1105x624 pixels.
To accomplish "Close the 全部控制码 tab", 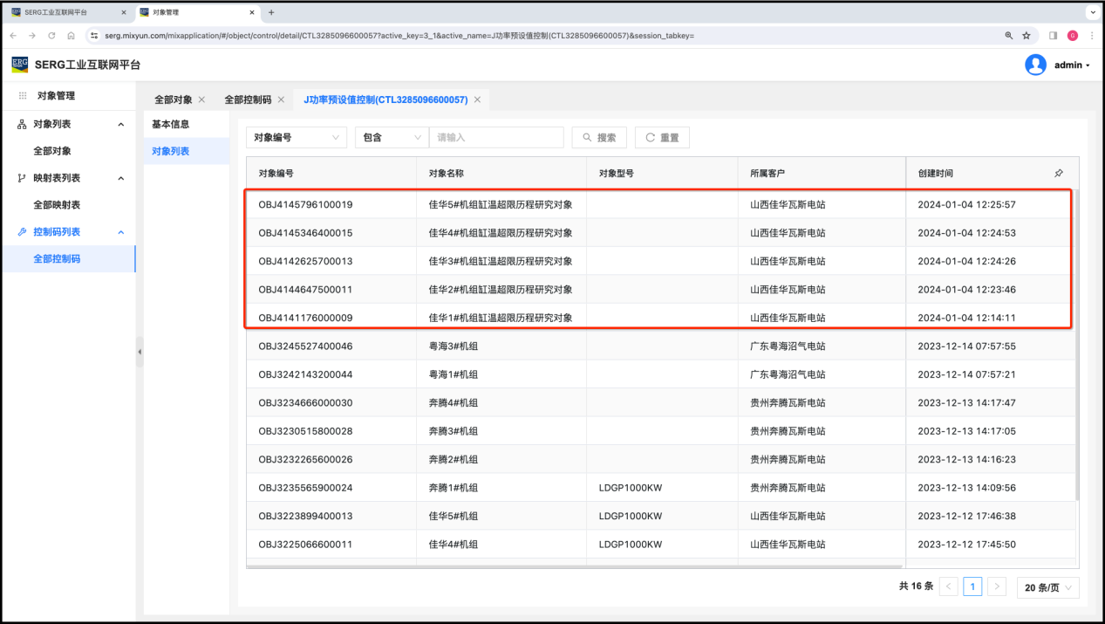I will pos(281,99).
